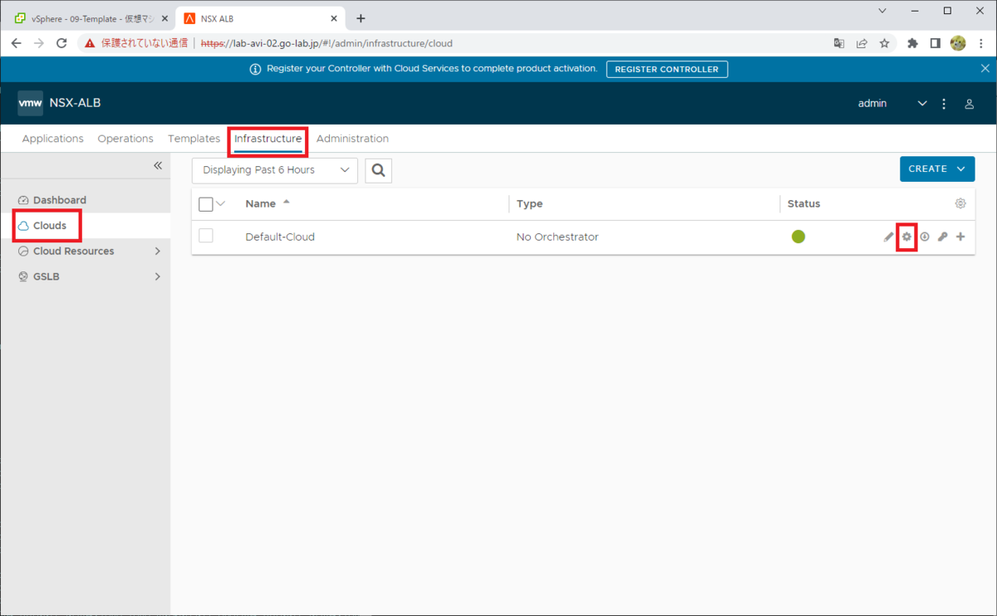This screenshot has height=616, width=997.
Task: Open Chrome tab search chevron
Action: [882, 11]
